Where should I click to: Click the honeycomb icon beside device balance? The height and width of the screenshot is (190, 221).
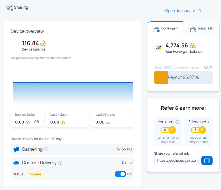(43, 43)
